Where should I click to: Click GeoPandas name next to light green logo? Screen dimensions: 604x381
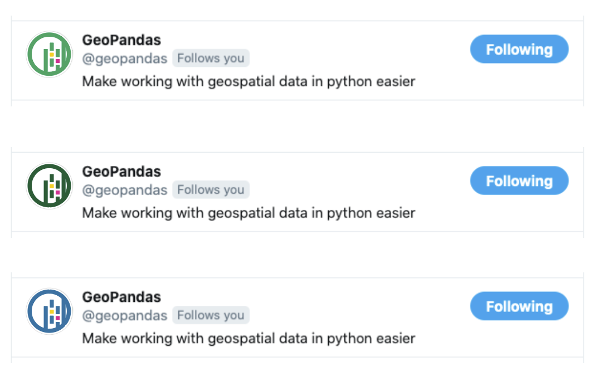(121, 40)
